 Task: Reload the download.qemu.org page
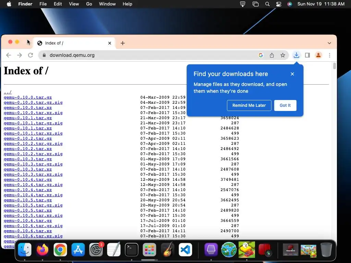pos(31,55)
